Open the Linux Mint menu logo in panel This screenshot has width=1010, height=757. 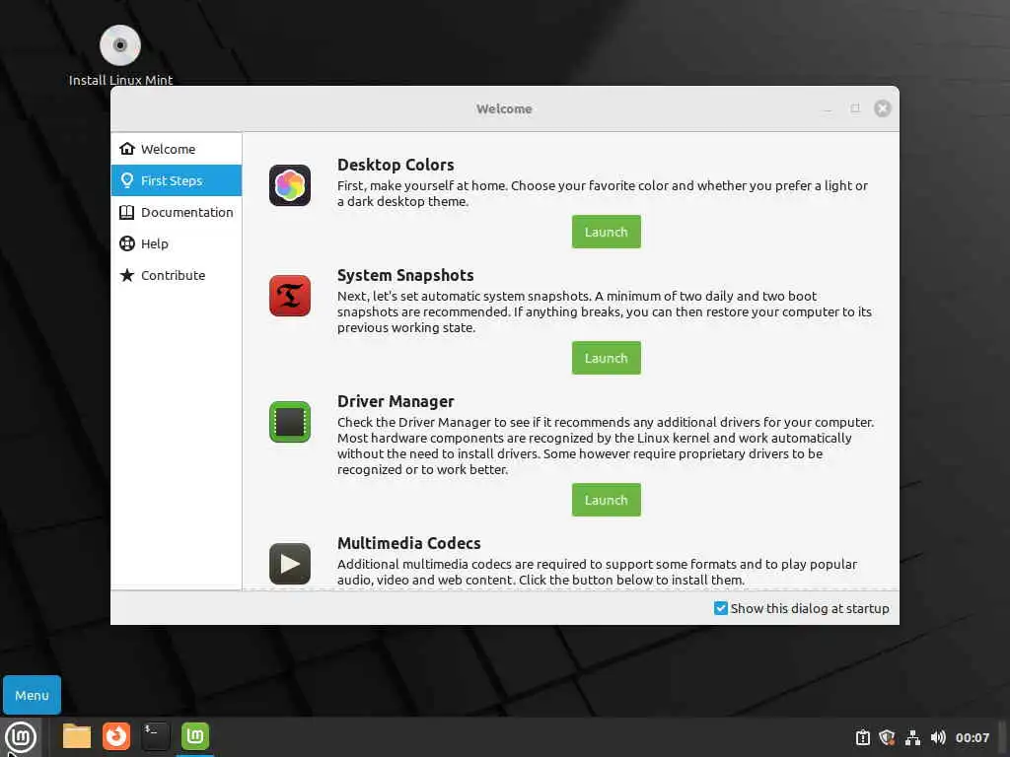coord(21,737)
